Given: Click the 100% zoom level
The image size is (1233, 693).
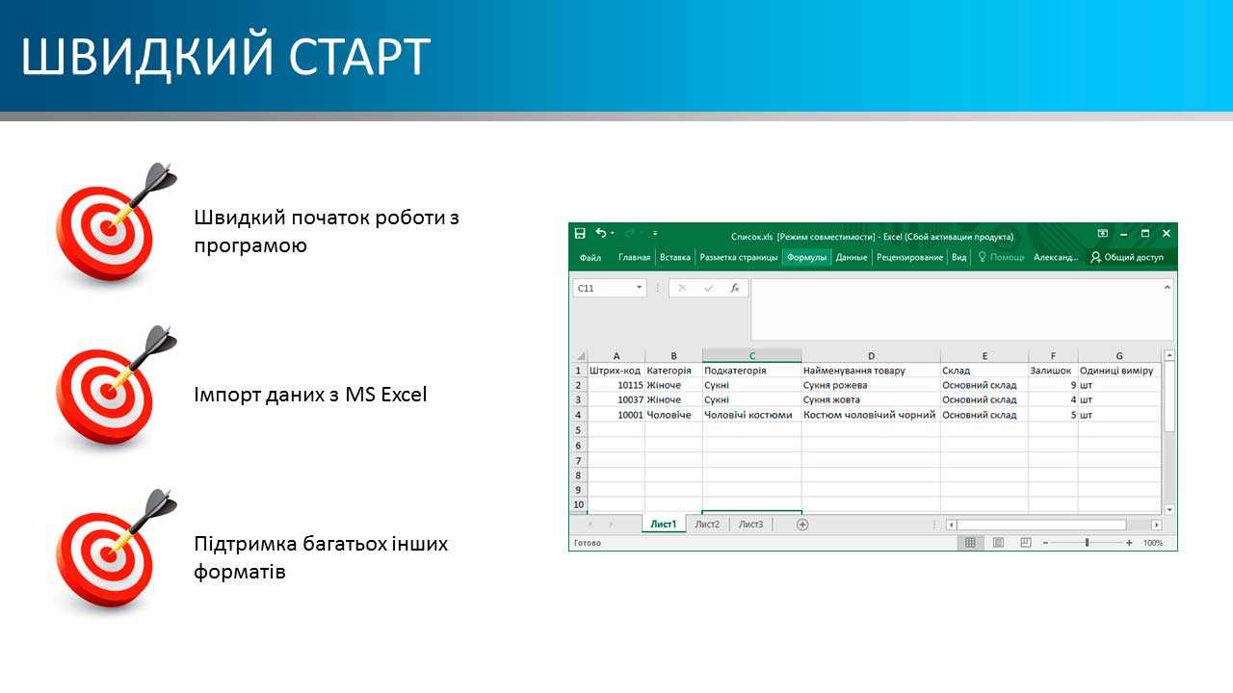Looking at the screenshot, I should click(x=1153, y=543).
